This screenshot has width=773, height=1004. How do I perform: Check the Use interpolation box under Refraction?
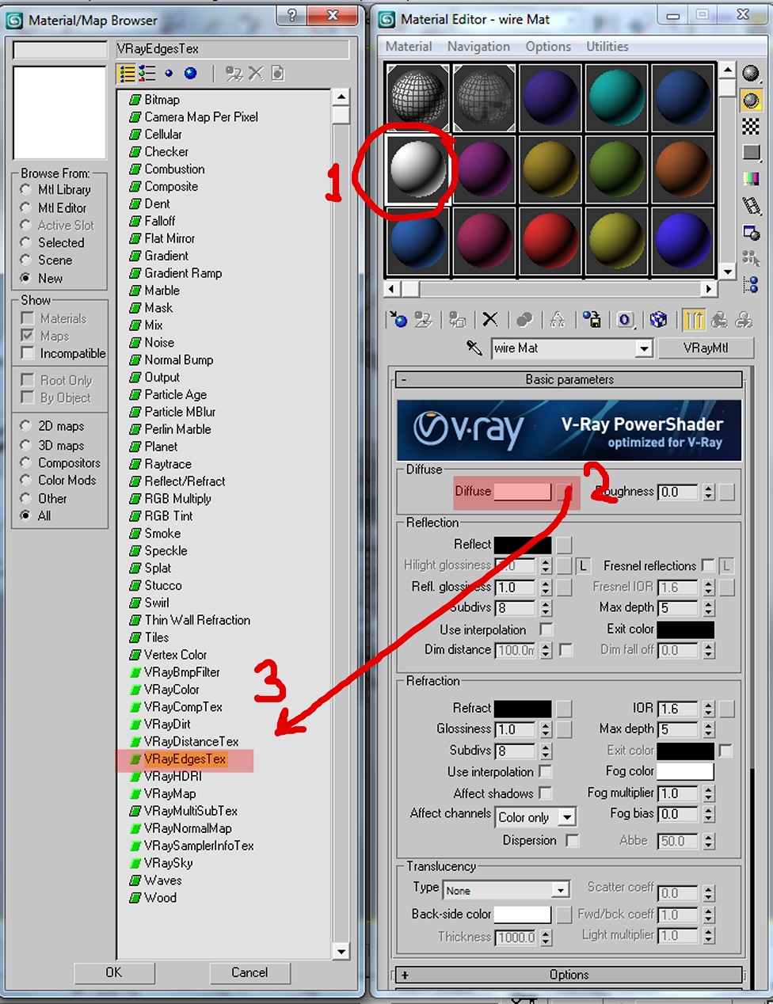(545, 772)
